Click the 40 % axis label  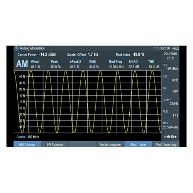[x=22, y=77]
